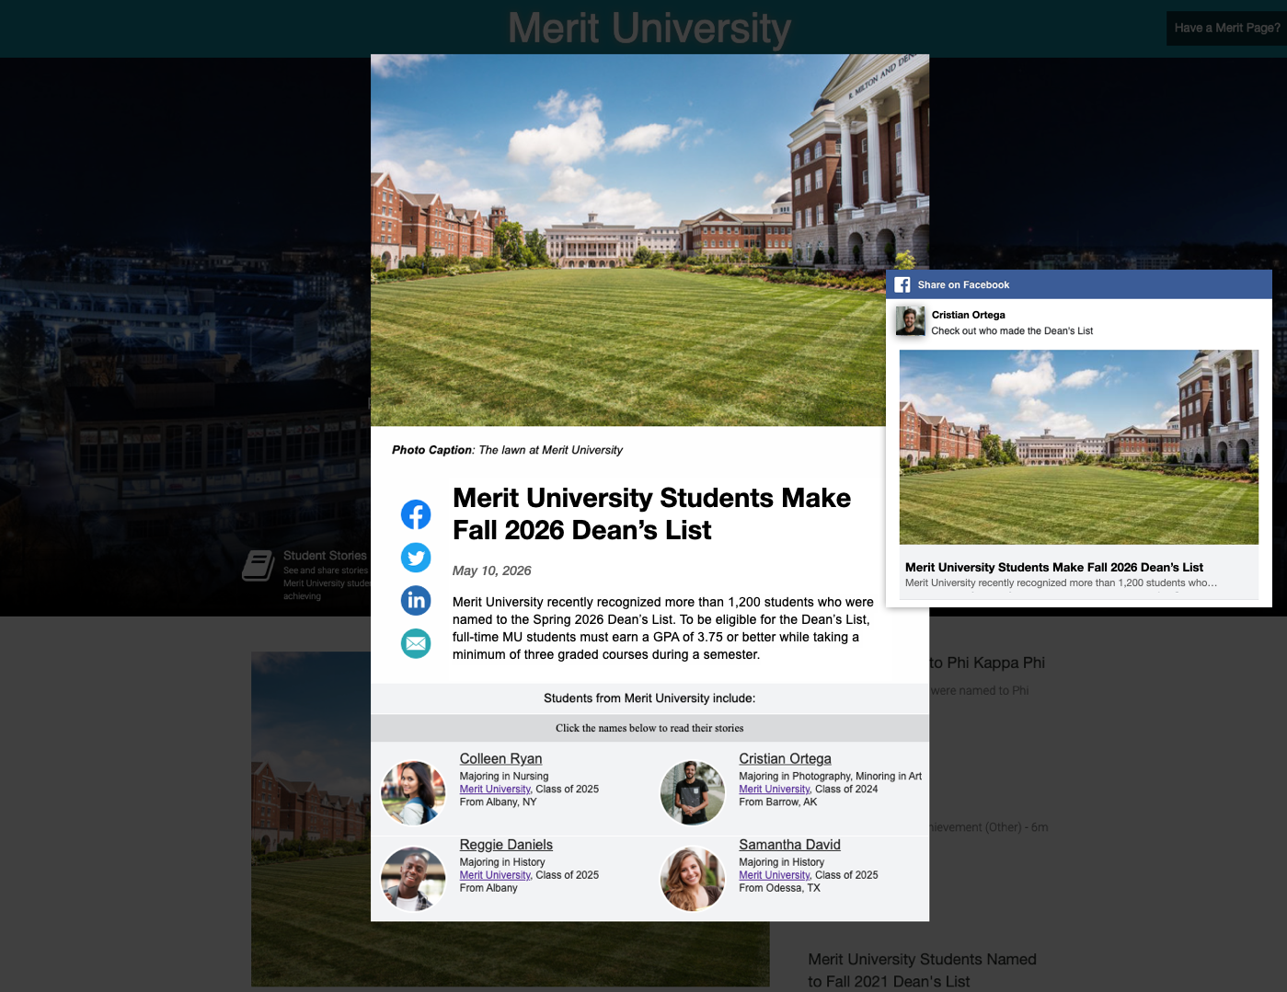Open Samantha David's story
Screen dimensions: 1287x992
point(789,845)
